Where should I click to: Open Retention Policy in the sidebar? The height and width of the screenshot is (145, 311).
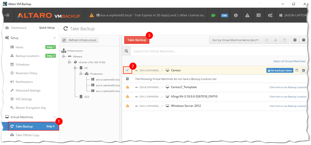coord(26,73)
